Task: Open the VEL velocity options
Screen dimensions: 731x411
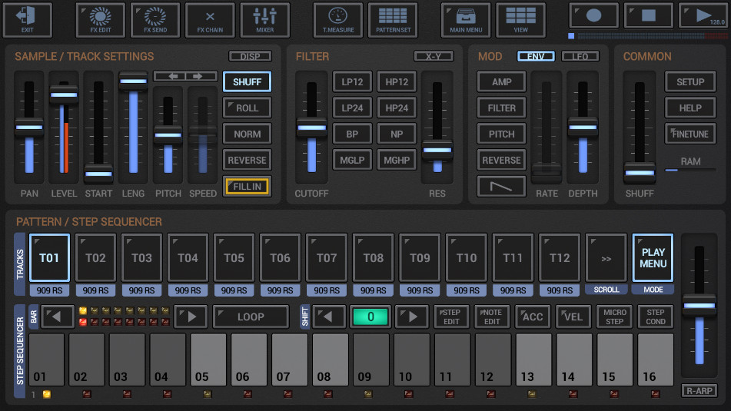Action: click(573, 317)
